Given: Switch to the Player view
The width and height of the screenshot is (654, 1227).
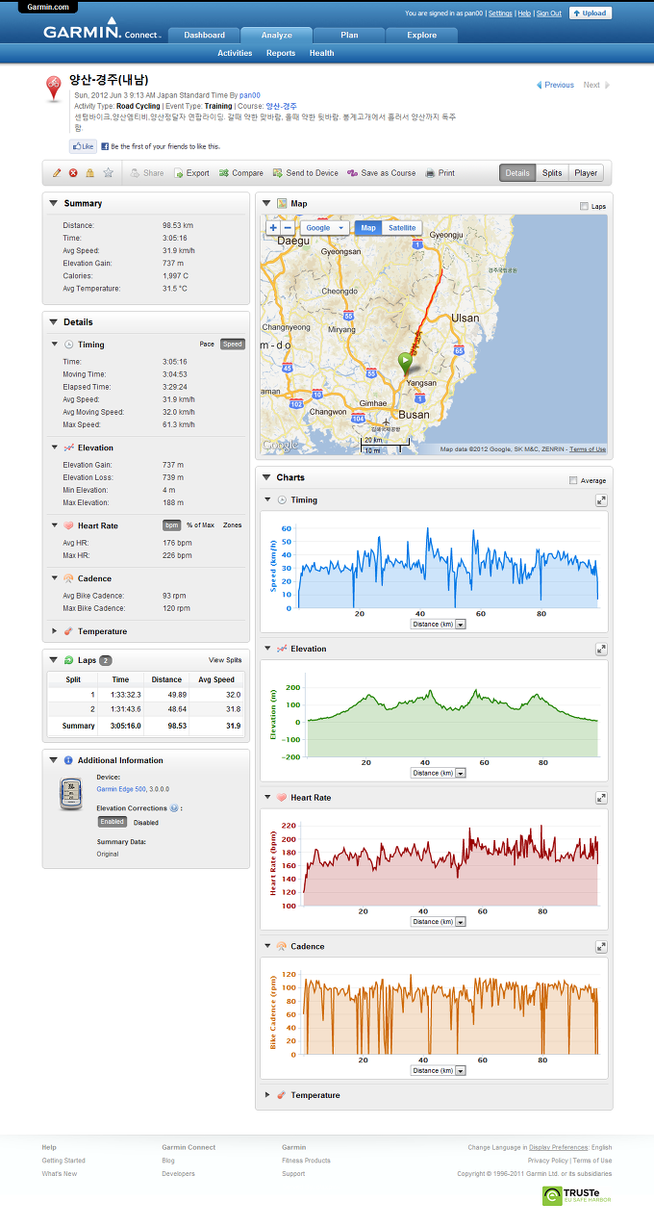Looking at the screenshot, I should pos(586,173).
